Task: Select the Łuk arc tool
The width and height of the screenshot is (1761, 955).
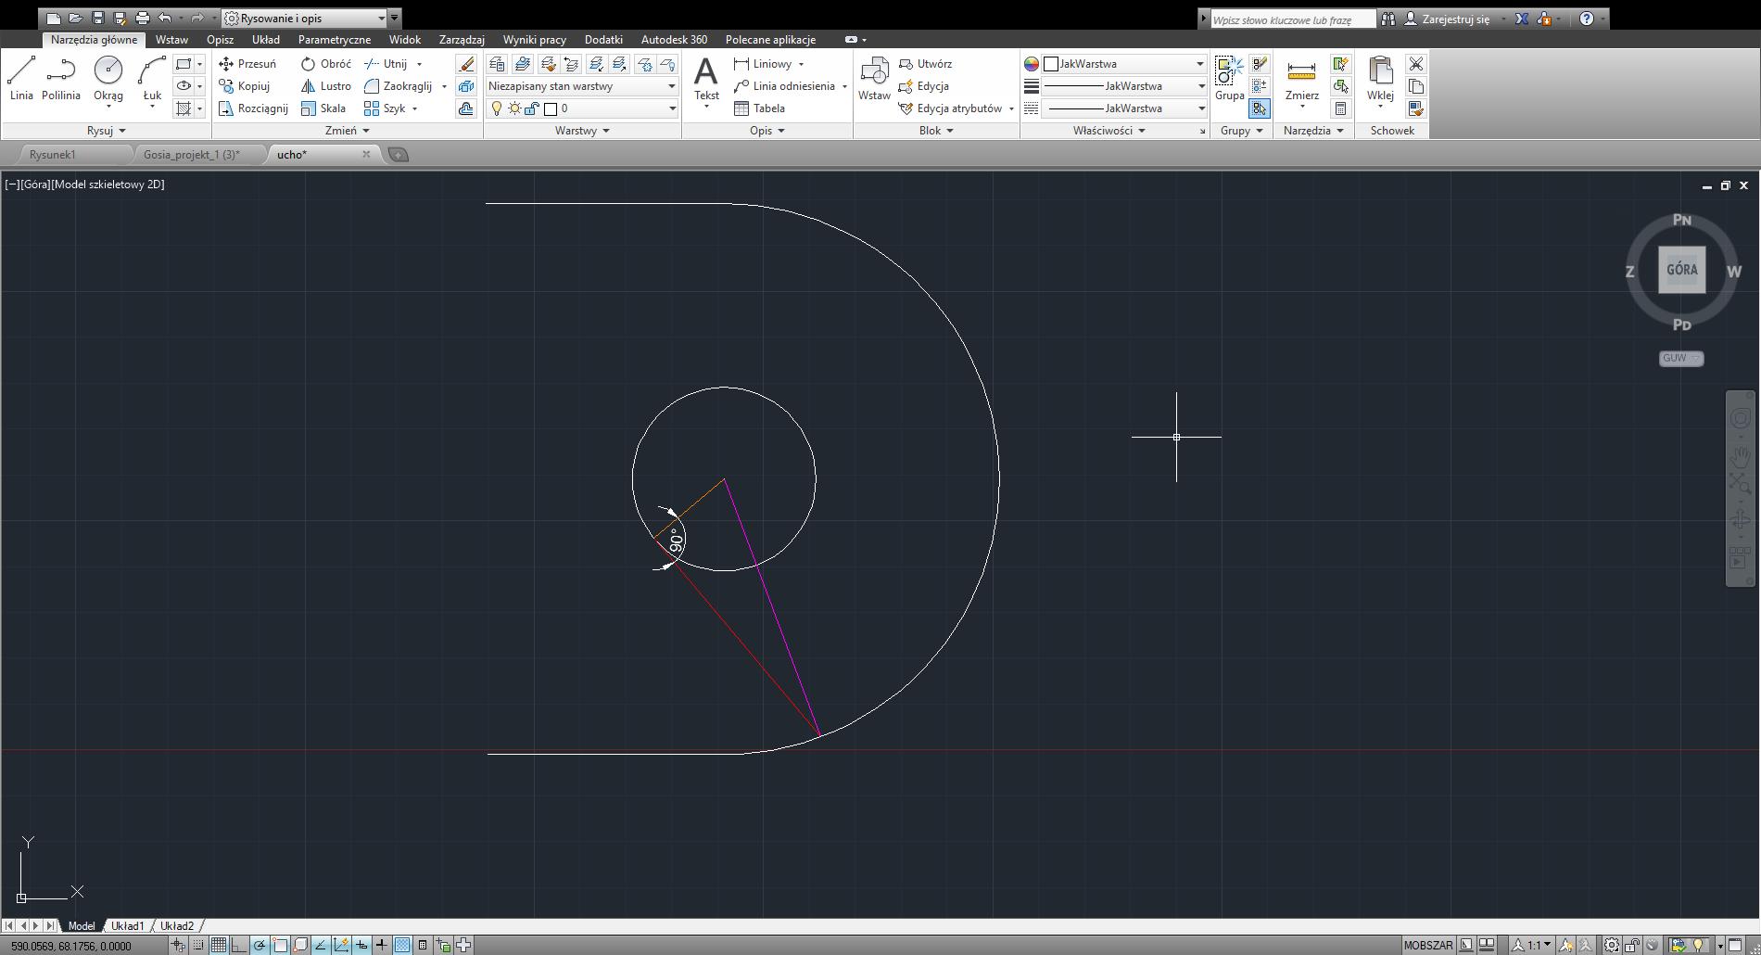Action: tap(152, 79)
